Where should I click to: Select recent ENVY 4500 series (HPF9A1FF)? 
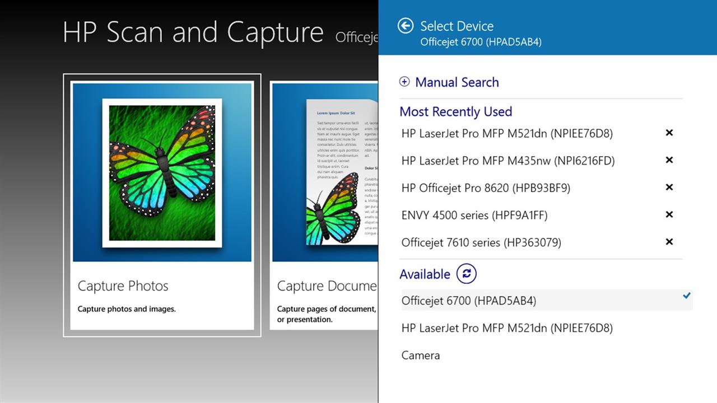coord(474,215)
